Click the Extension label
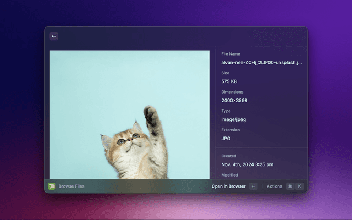 [231, 130]
